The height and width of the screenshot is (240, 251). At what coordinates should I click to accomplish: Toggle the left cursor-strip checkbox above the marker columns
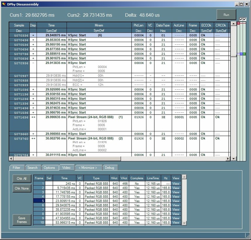241,19
